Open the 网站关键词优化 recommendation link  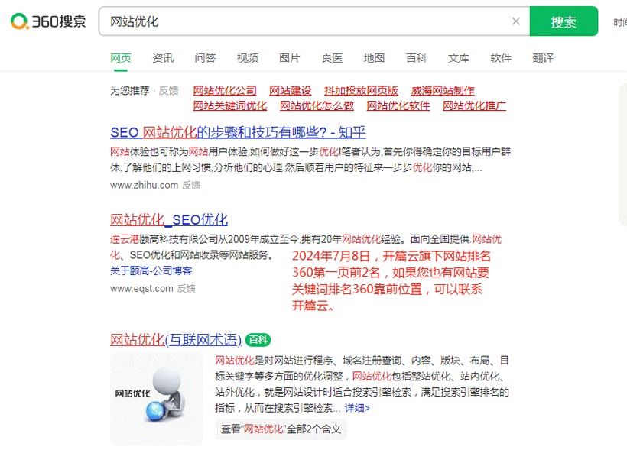230,105
